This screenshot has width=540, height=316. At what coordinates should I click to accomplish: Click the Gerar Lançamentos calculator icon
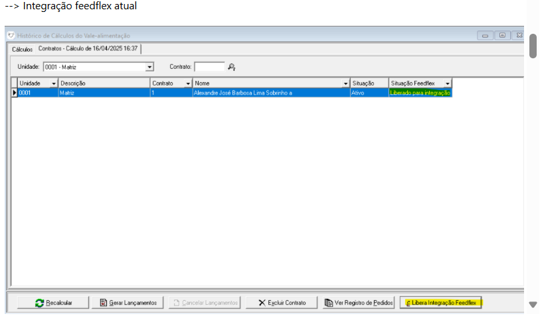pos(103,303)
